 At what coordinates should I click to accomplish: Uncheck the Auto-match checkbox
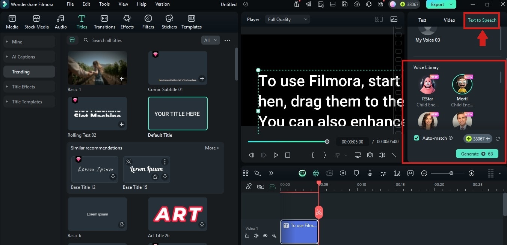tap(416, 138)
